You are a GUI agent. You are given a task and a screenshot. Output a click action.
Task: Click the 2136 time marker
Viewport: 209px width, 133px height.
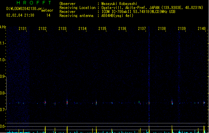click(122, 28)
